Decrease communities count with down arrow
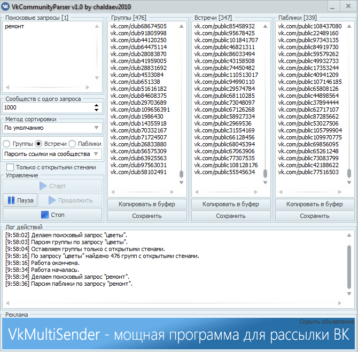358x352 pixels. click(96, 110)
